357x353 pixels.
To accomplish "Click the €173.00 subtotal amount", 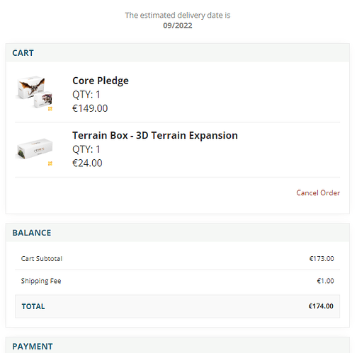I will click(x=322, y=259).
